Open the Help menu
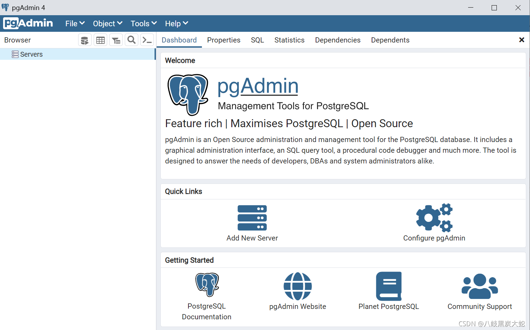Viewport: 530px width, 330px height. (176, 23)
